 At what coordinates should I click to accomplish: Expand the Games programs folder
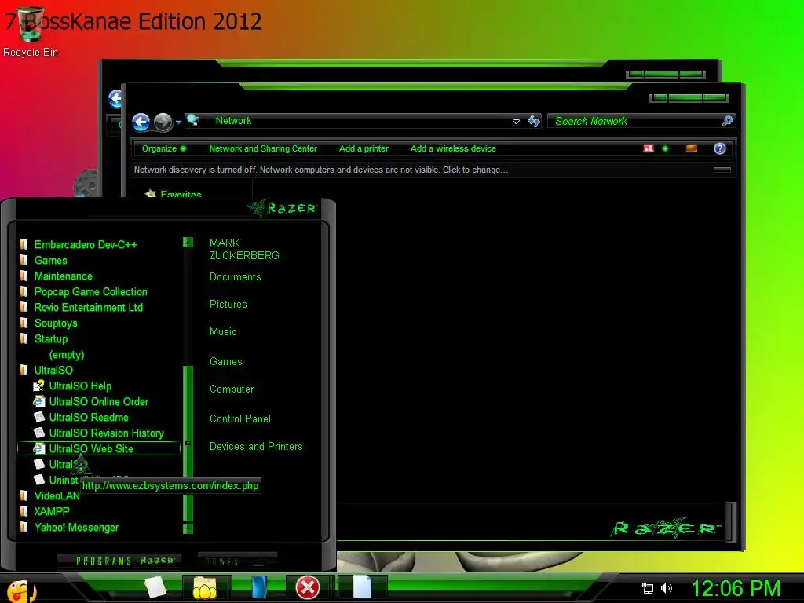click(x=51, y=261)
